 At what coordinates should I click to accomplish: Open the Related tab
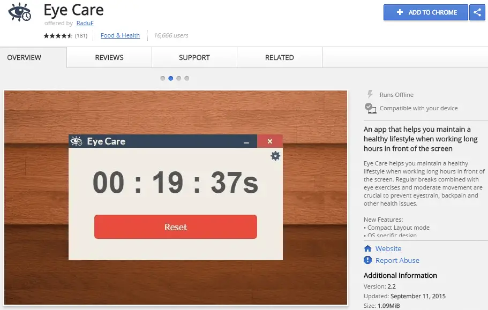click(280, 57)
